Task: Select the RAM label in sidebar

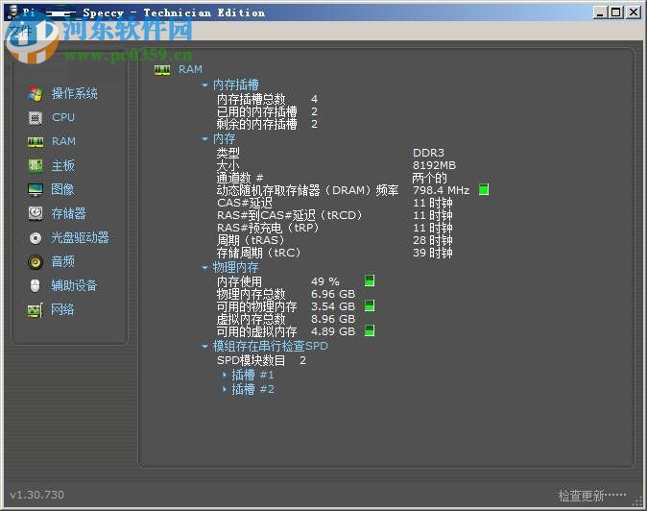Action: pyautogui.click(x=63, y=141)
